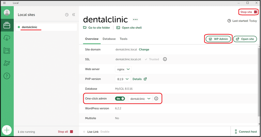Open Help question mark icon
The height and width of the screenshot is (137, 261).
coord(7,76)
